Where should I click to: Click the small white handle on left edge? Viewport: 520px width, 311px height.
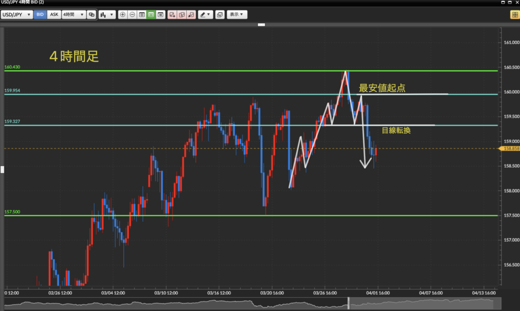[2, 170]
